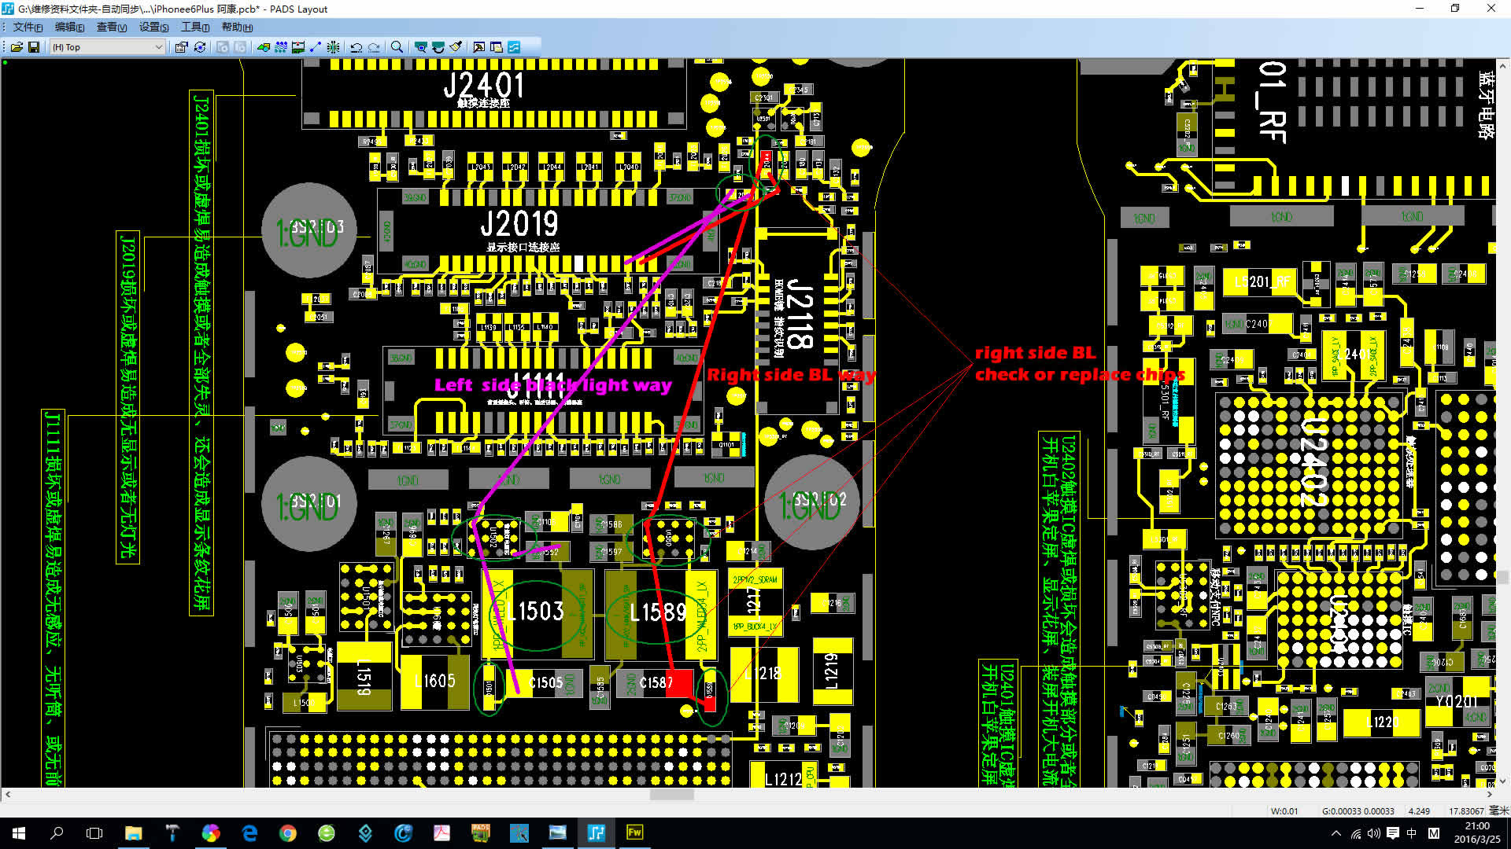The height and width of the screenshot is (849, 1511).
Task: Open the Dimensioning toolbar icon
Action: (298, 47)
